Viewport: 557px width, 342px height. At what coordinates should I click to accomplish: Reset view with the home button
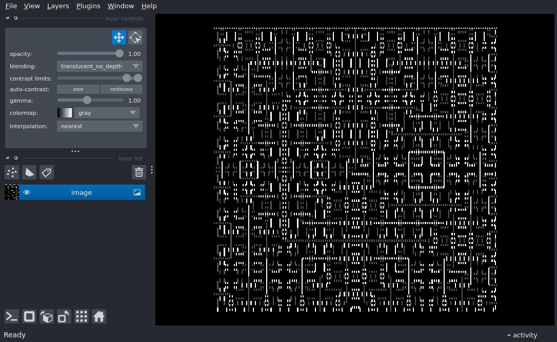pyautogui.click(x=99, y=316)
